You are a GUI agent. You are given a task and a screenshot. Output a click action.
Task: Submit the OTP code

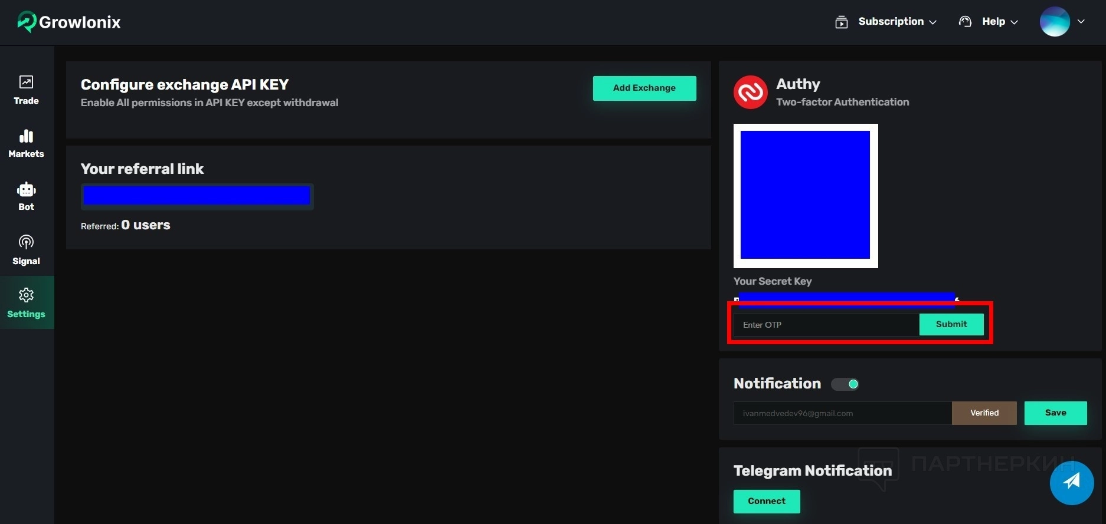tap(951, 324)
